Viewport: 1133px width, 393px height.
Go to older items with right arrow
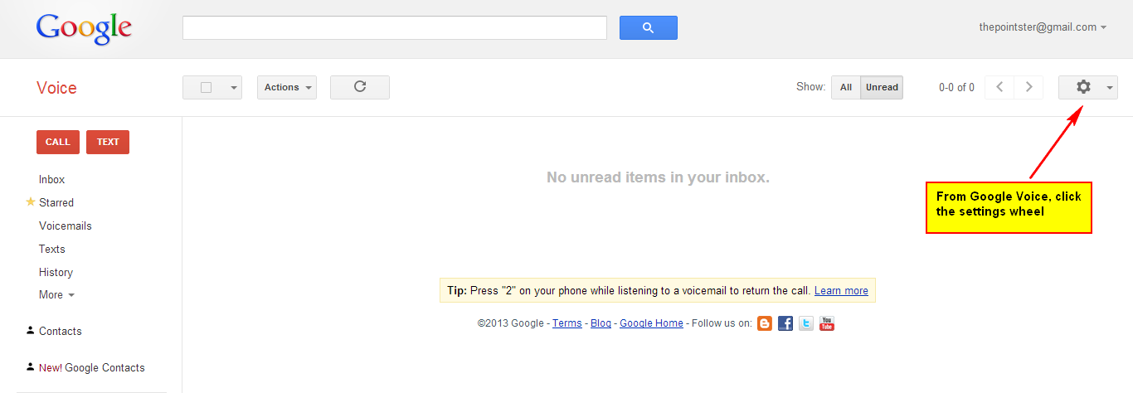coord(1029,87)
